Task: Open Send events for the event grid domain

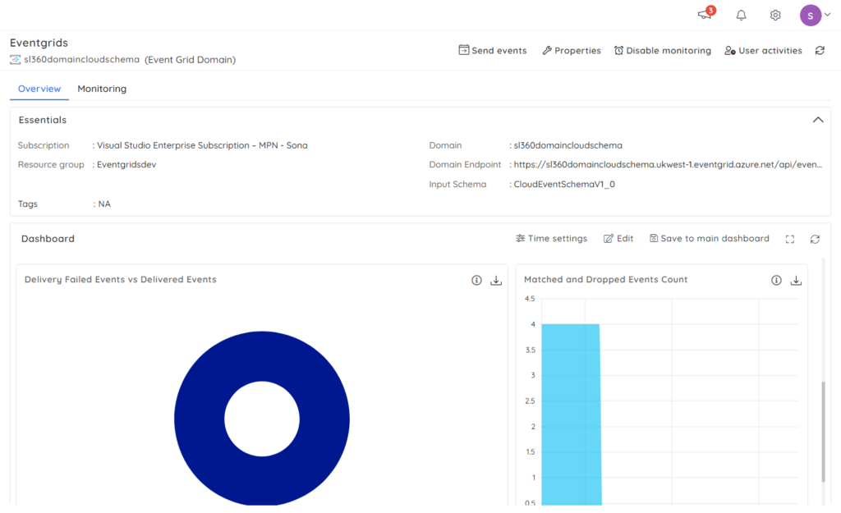Action: point(492,50)
